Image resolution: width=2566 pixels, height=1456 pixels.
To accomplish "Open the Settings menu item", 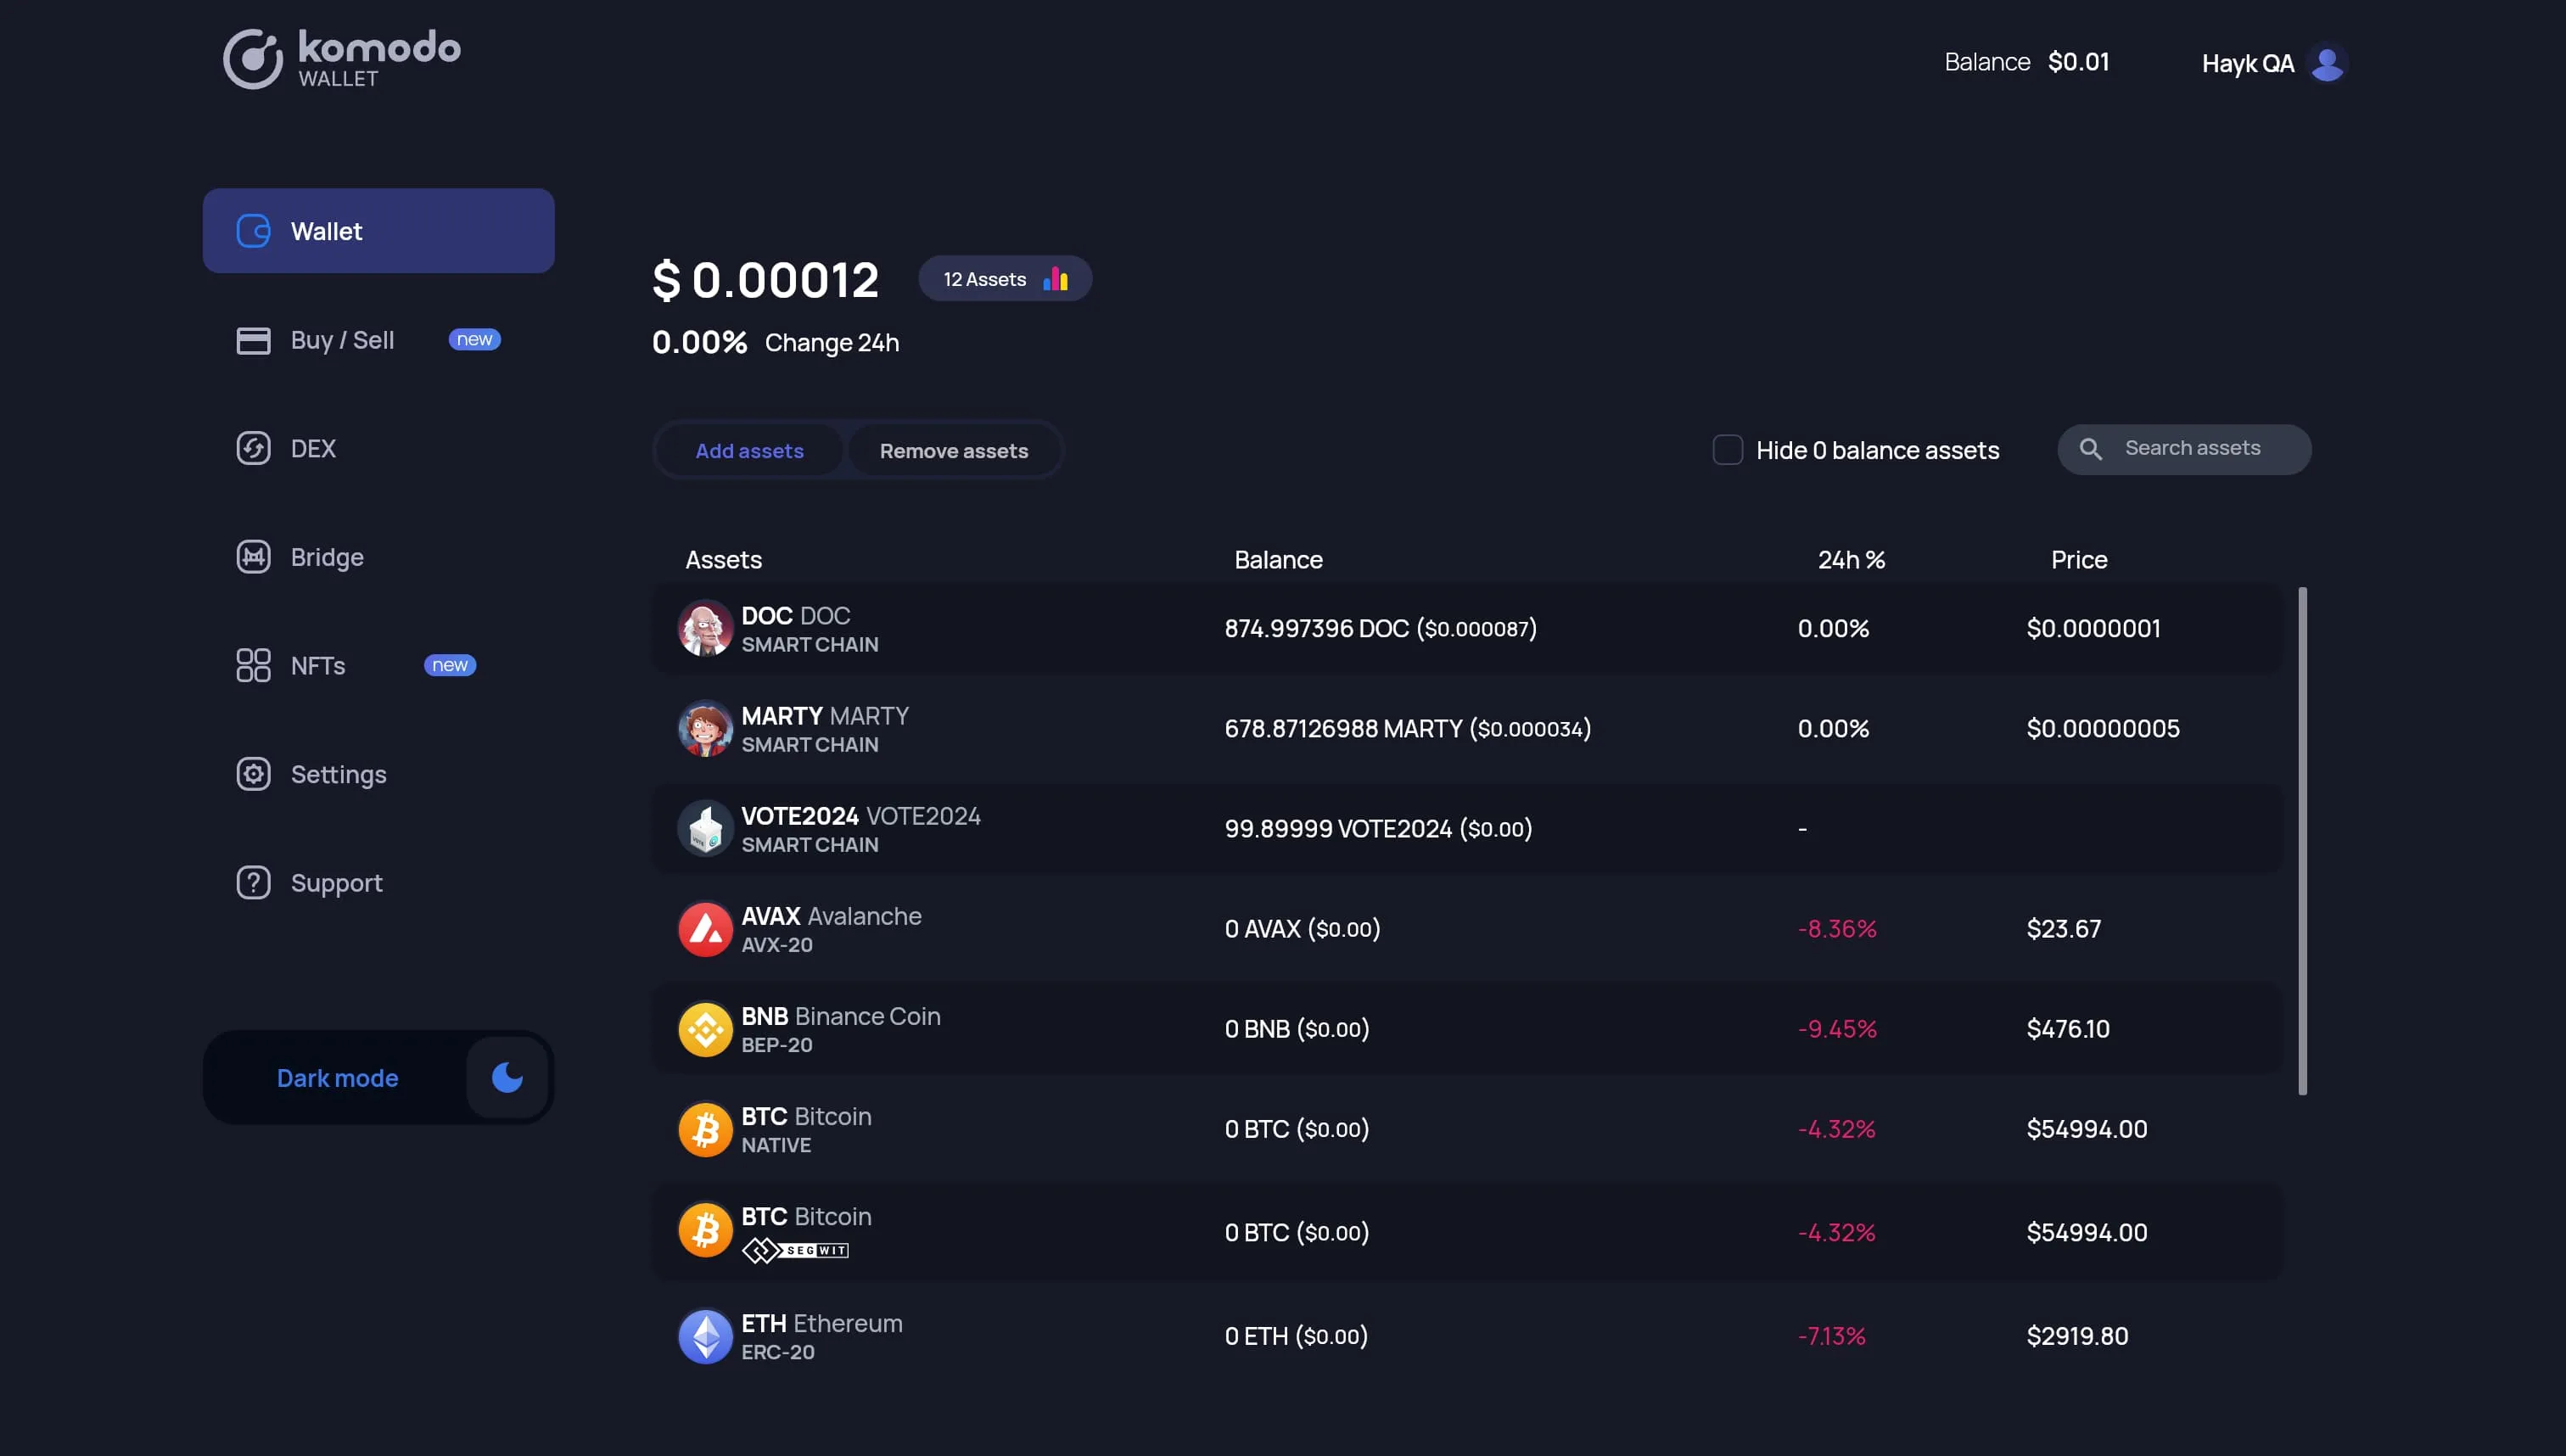I will (378, 774).
